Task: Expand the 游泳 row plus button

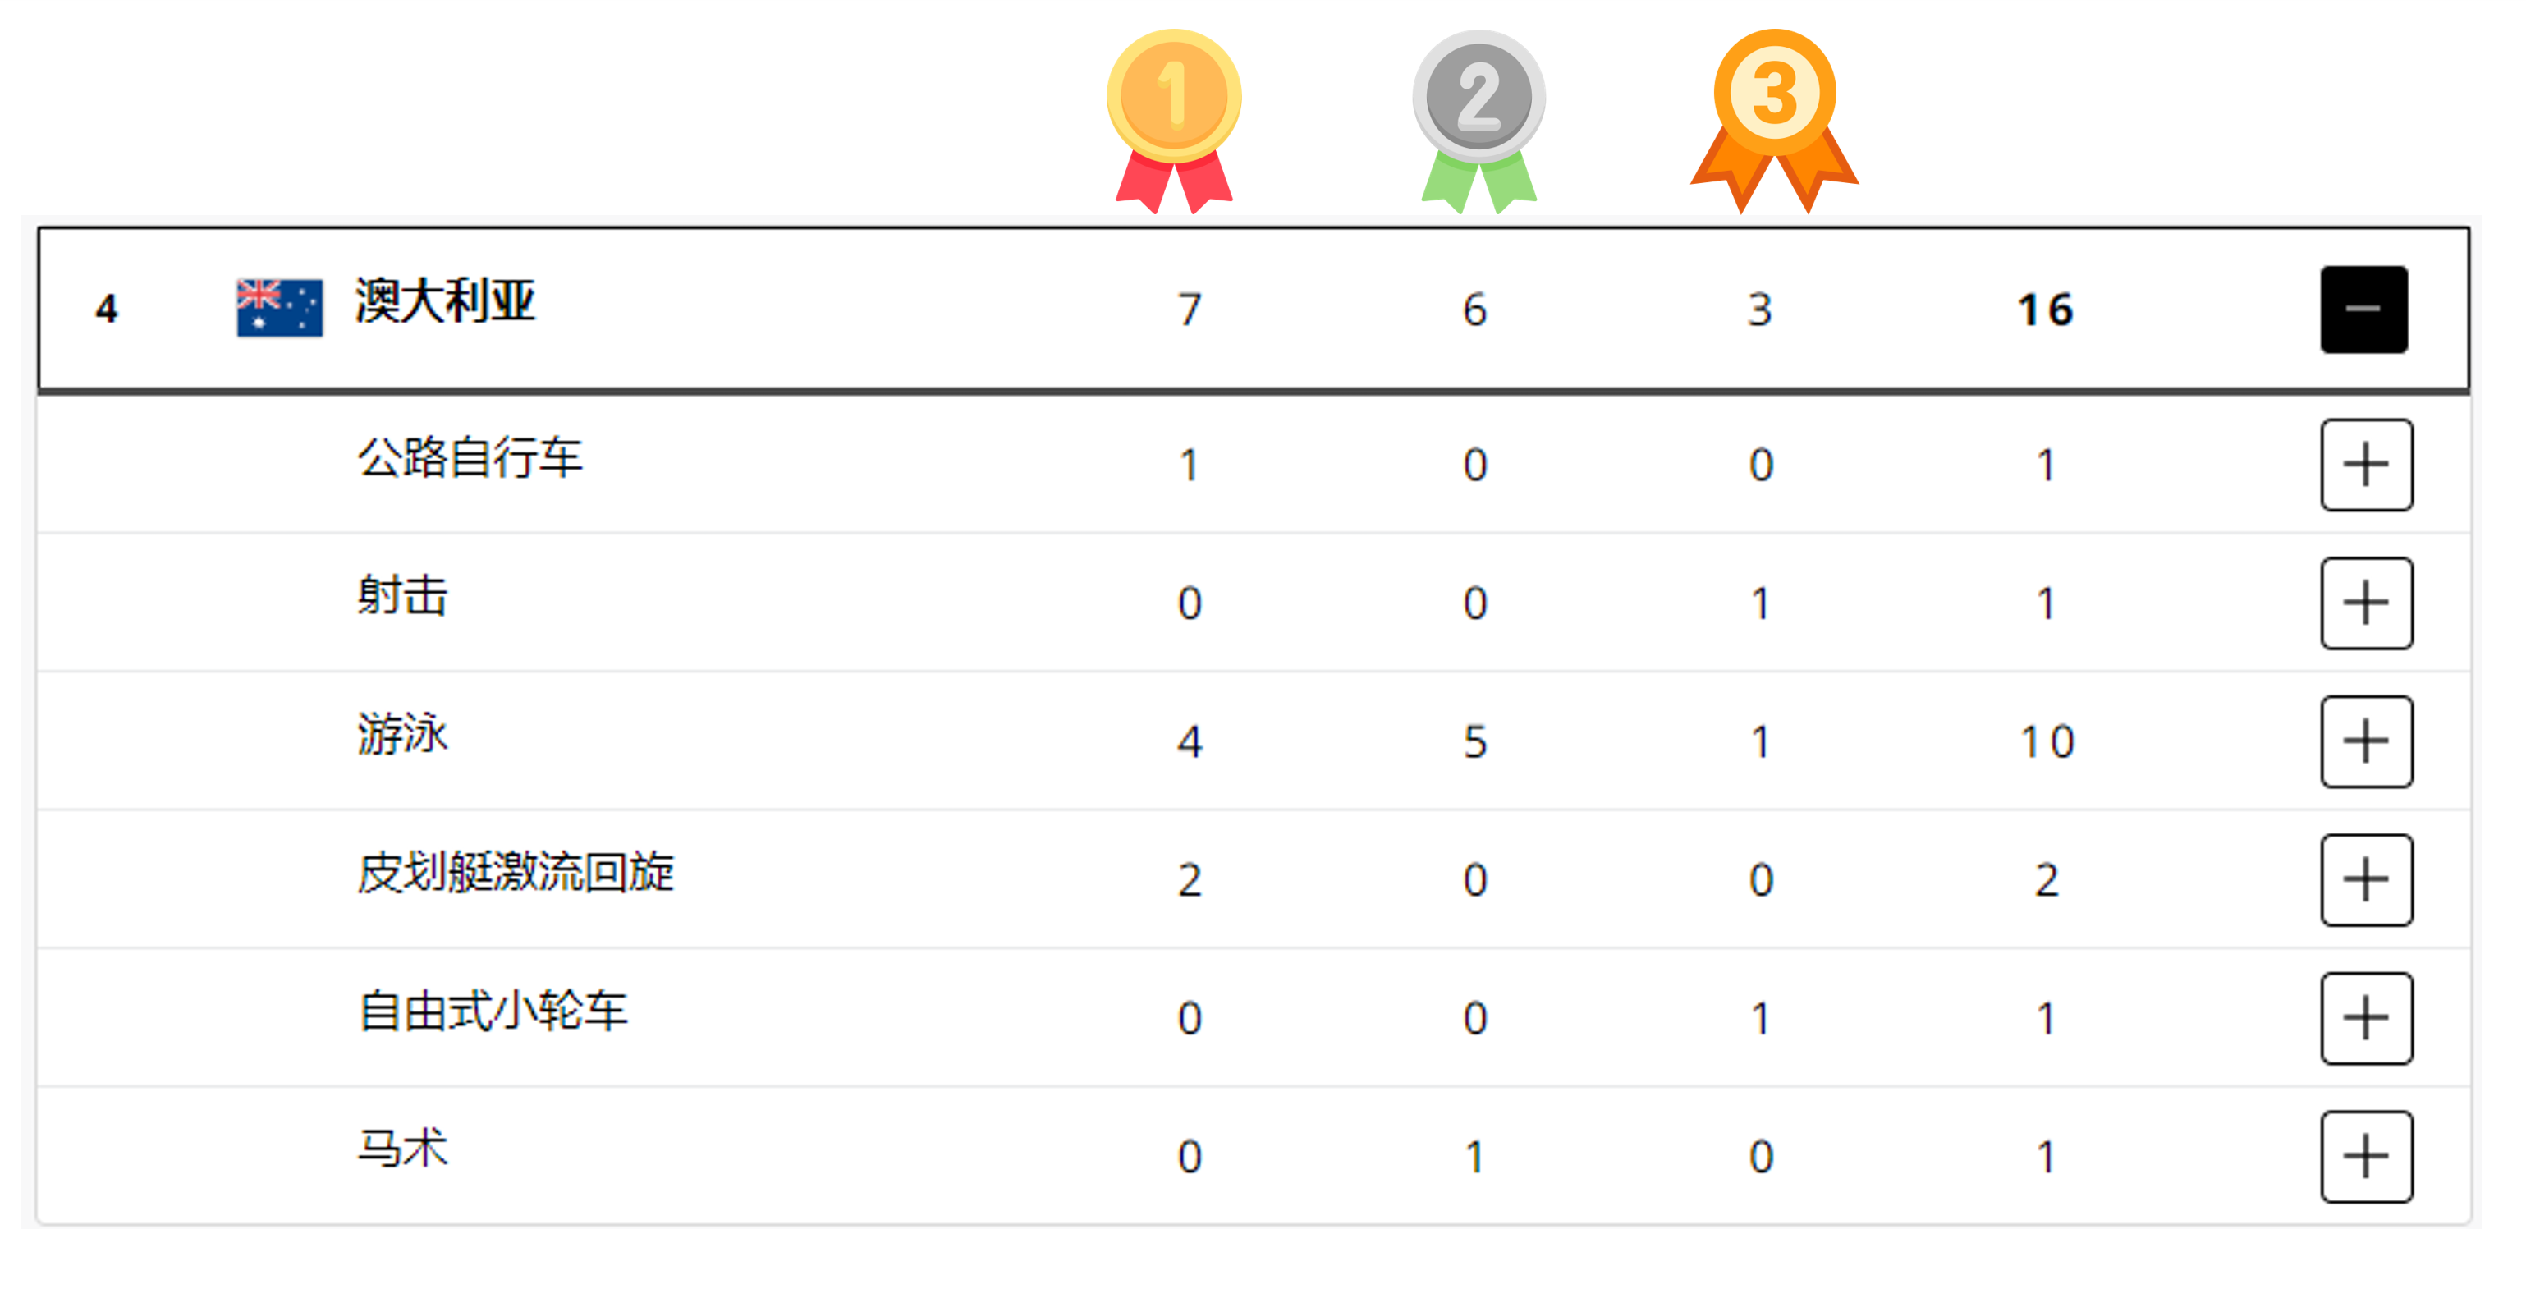Action: (2366, 741)
